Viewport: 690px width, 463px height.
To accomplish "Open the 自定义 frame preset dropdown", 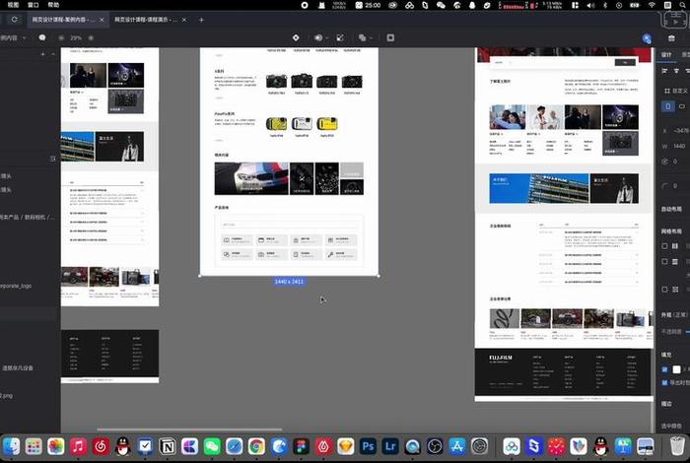I will (x=676, y=91).
